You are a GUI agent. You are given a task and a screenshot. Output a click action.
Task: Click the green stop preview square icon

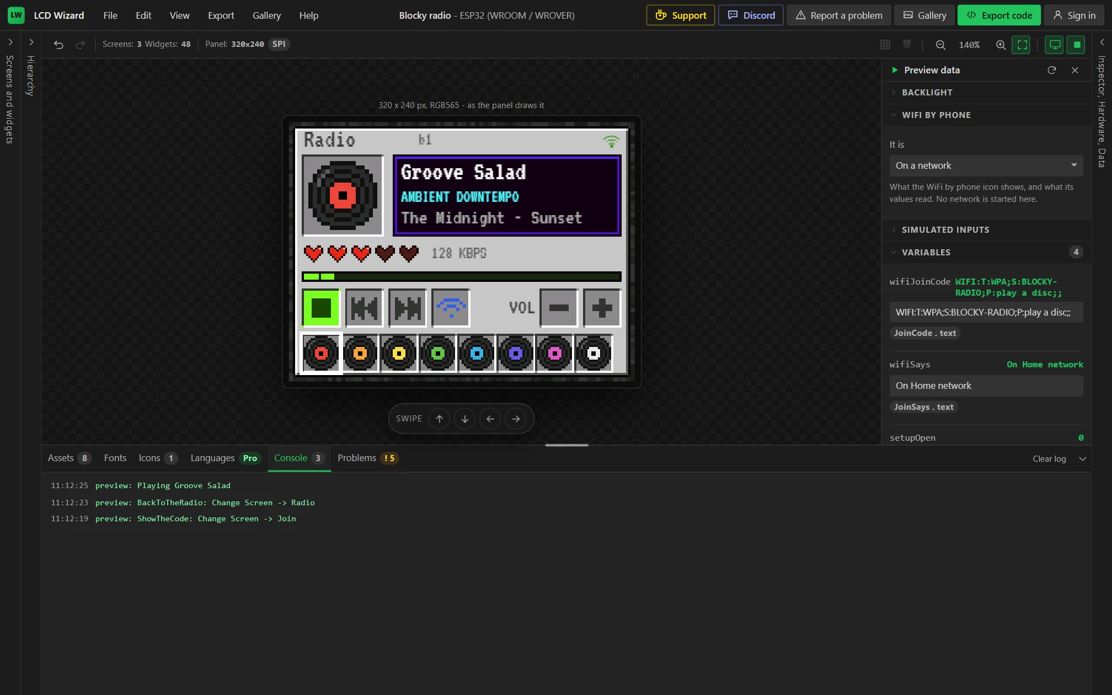(x=1077, y=45)
